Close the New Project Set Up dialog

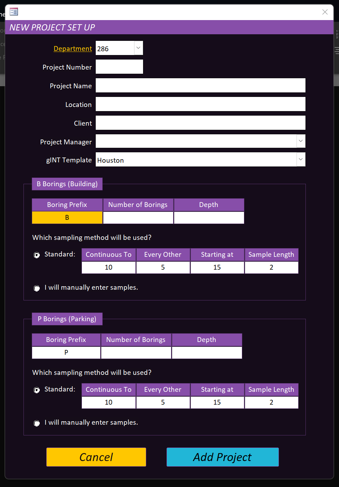coord(325,12)
